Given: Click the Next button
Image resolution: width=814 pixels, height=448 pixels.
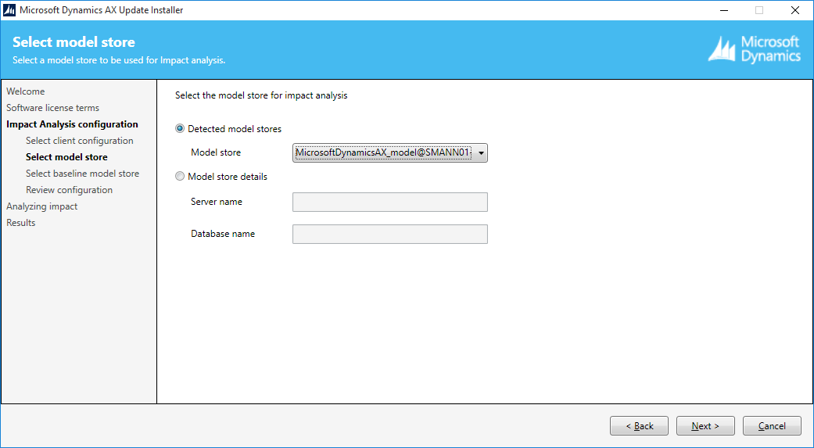Looking at the screenshot, I should 705,425.
